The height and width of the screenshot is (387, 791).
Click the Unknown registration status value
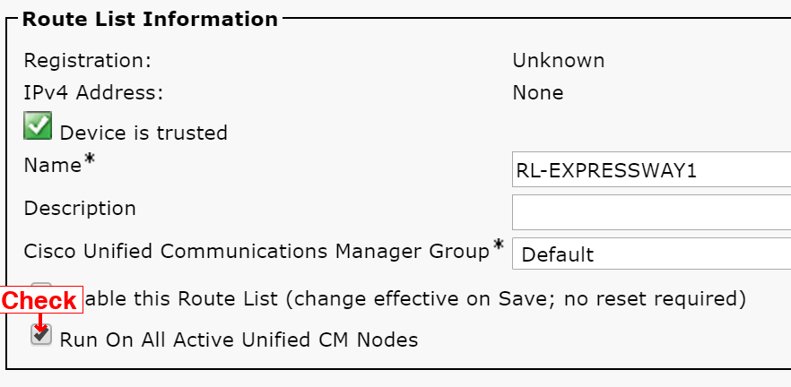click(559, 61)
